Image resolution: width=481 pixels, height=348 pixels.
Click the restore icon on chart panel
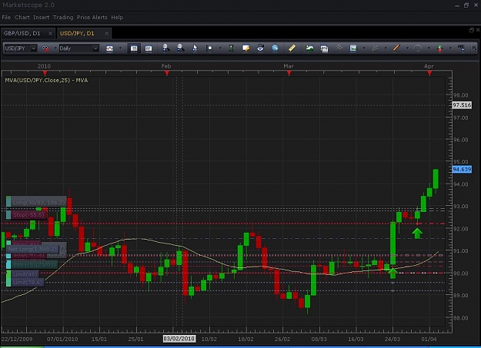point(472,30)
